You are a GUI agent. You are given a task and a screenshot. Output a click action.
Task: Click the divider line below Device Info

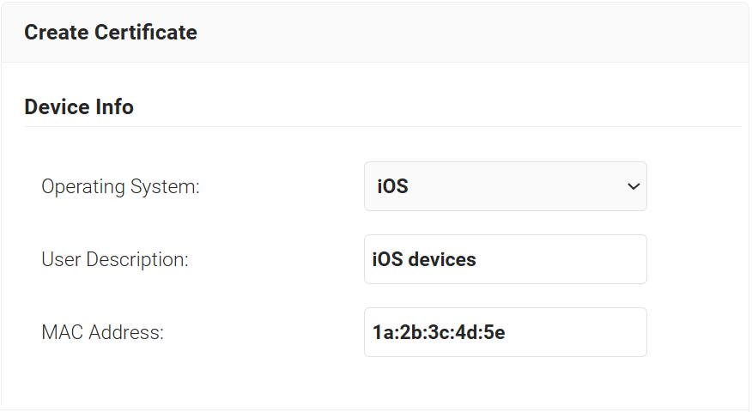click(x=383, y=127)
